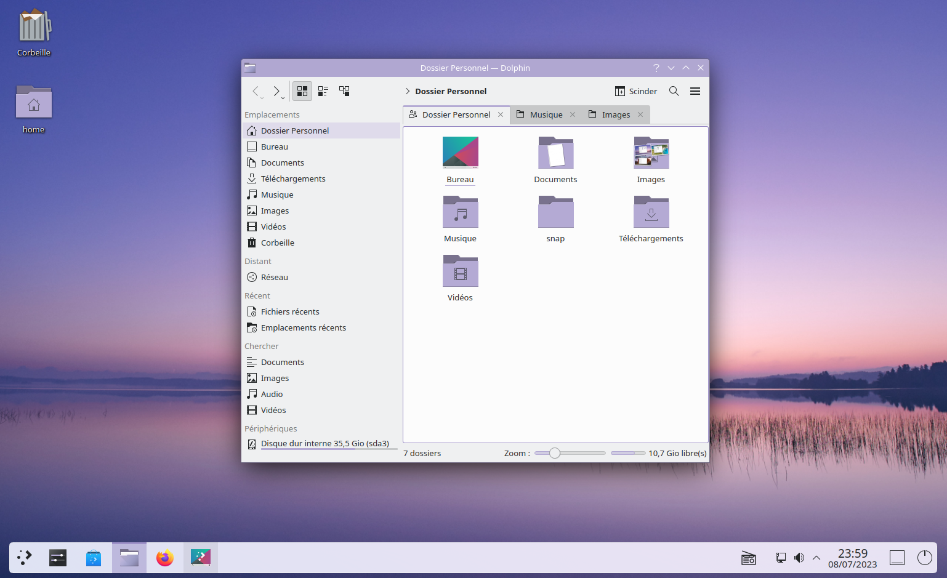Viewport: 947px width, 578px height.
Task: Launch Firefox from the taskbar
Action: (x=164, y=558)
